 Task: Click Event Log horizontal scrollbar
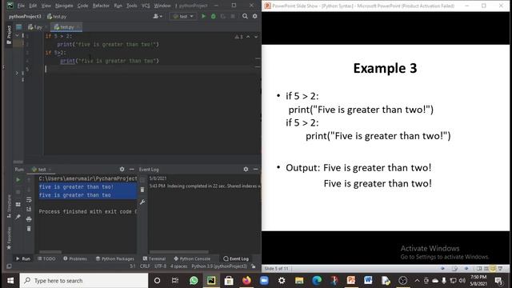(x=178, y=252)
